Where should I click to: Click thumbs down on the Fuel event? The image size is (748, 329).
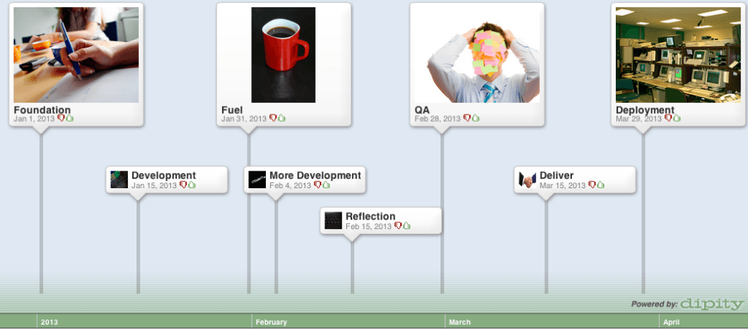pos(272,118)
